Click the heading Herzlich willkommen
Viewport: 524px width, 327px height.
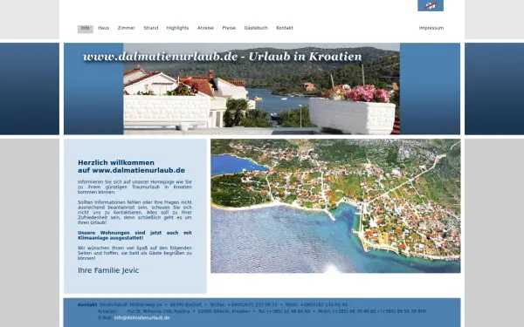pos(116,162)
